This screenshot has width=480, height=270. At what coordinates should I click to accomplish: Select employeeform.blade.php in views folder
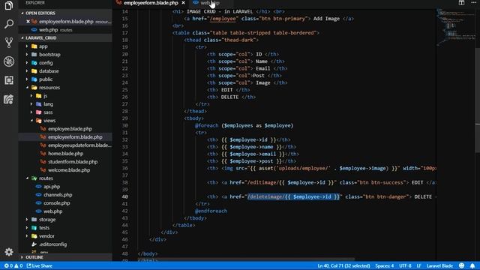pyautogui.click(x=75, y=137)
